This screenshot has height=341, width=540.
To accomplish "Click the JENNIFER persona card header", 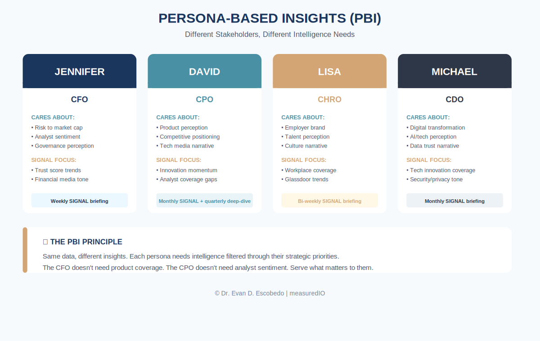I will tap(80, 71).
